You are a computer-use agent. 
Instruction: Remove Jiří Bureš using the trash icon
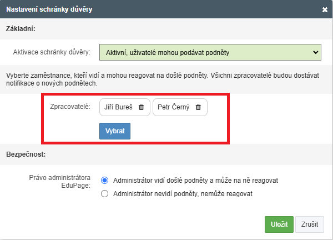point(141,107)
